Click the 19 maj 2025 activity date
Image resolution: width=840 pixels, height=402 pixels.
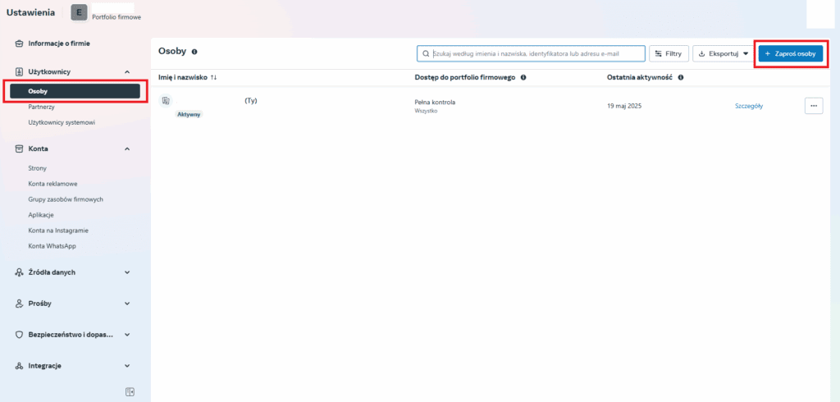point(624,106)
